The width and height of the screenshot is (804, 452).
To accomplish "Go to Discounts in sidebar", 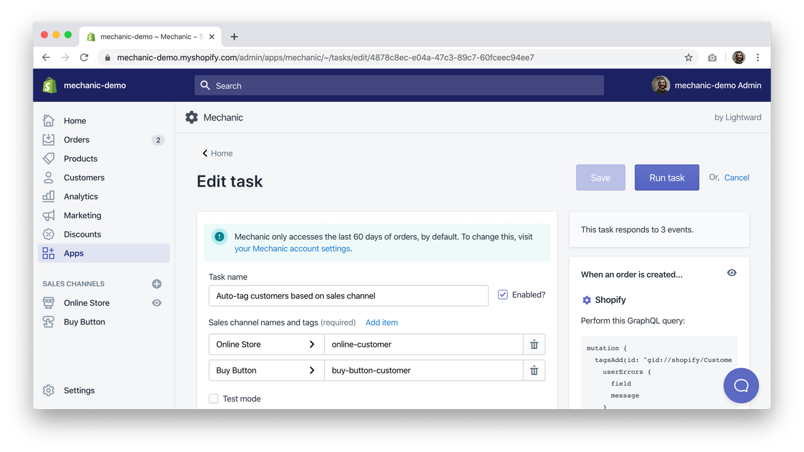I will click(x=82, y=235).
